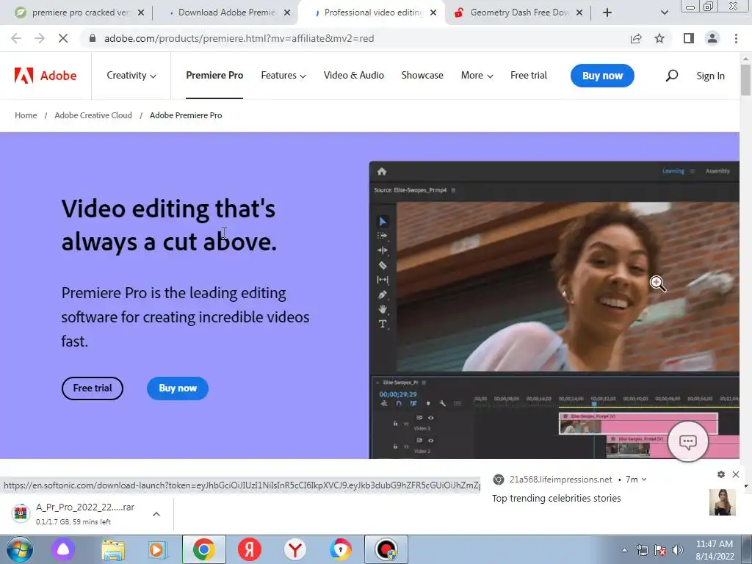
Task: Expand the Features dropdown
Action: click(283, 76)
